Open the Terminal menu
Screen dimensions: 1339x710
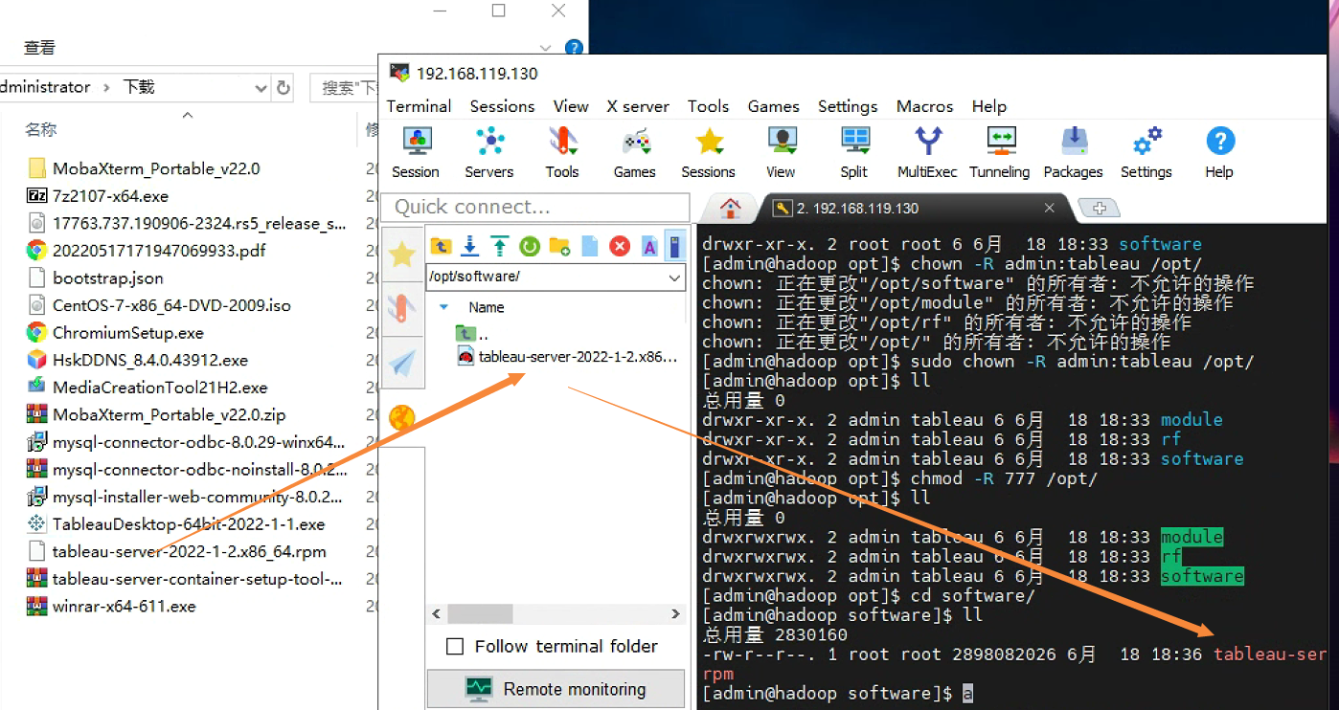[419, 106]
